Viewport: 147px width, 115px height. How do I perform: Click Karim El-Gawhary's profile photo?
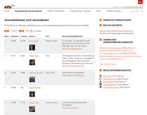coord(32,79)
